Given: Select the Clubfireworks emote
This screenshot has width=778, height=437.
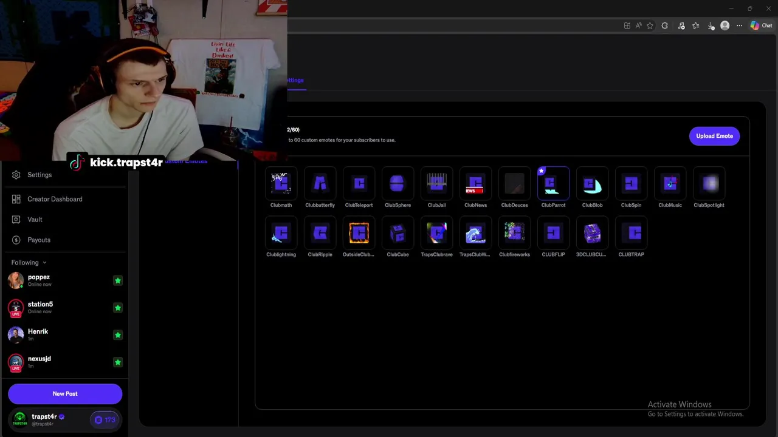Looking at the screenshot, I should pos(514,234).
